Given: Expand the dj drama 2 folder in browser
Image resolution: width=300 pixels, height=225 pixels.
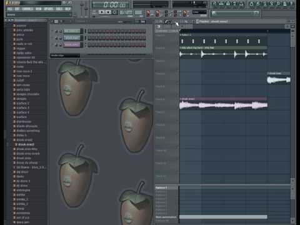Looking at the screenshot, I should (x=22, y=181).
